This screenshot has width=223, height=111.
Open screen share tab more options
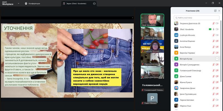94,4
